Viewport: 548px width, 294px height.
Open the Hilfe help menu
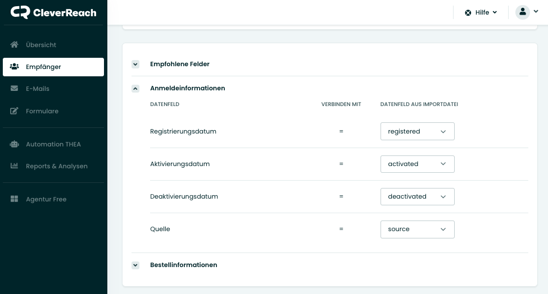click(482, 12)
